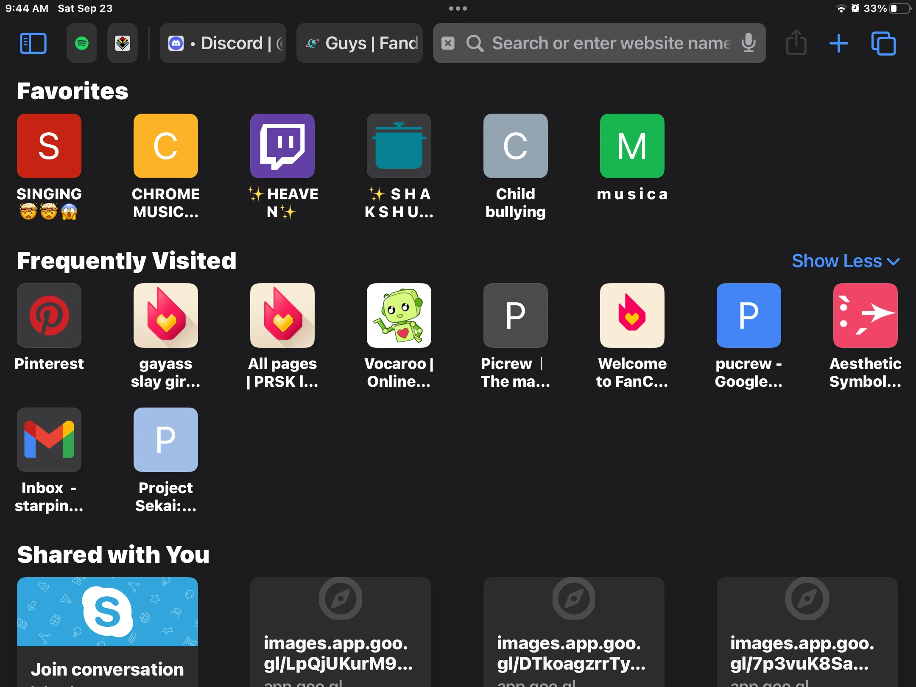Close the current tab with X icon
Screen dimensions: 916x687
pyautogui.click(x=448, y=43)
